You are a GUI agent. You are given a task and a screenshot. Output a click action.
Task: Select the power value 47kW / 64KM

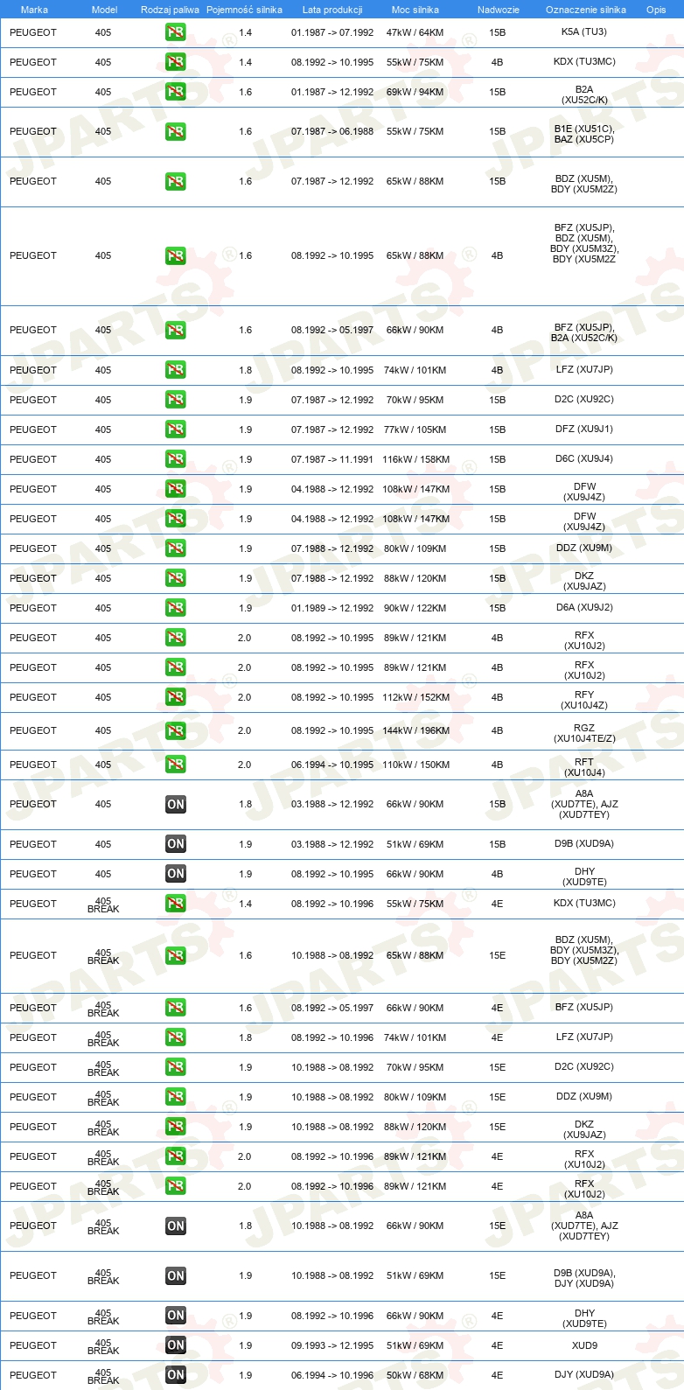coord(415,32)
